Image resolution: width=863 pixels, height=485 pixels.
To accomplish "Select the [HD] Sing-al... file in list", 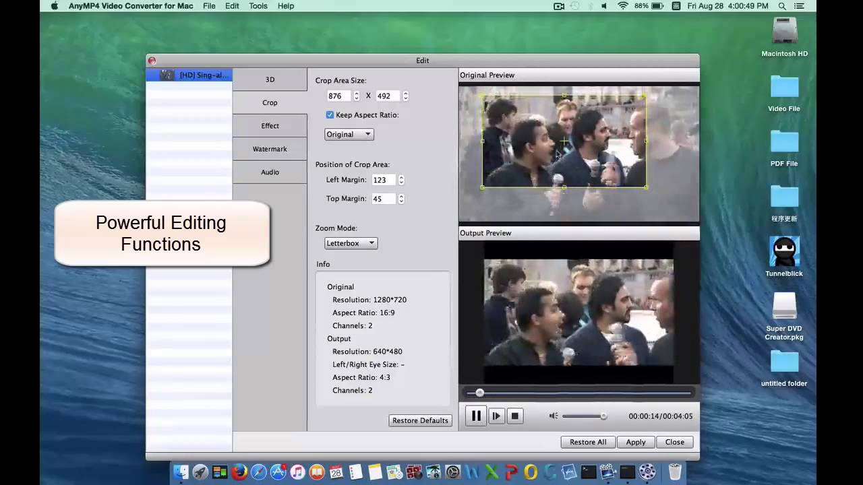I will pos(189,75).
